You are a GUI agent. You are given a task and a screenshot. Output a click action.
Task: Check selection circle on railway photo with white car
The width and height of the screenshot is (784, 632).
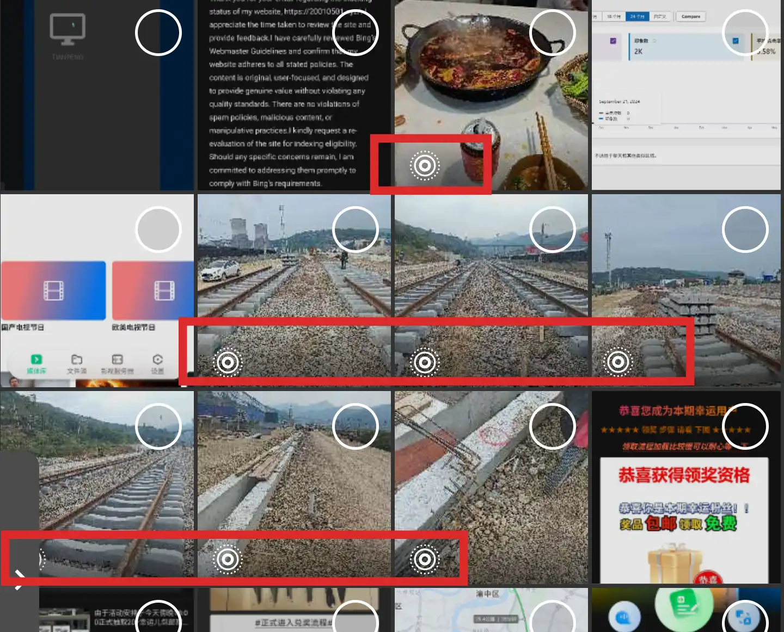coord(355,230)
